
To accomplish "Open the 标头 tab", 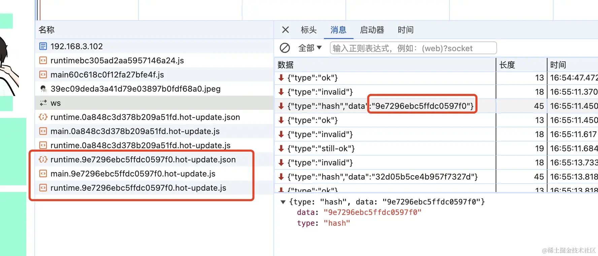I will (x=309, y=30).
